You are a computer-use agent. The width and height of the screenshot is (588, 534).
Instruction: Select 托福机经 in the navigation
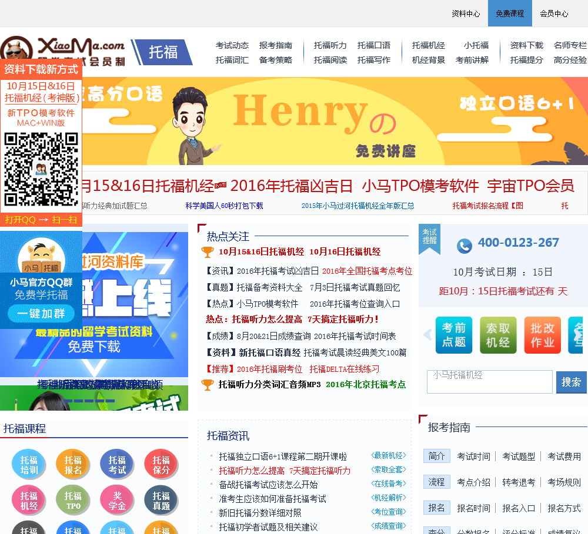tap(429, 45)
